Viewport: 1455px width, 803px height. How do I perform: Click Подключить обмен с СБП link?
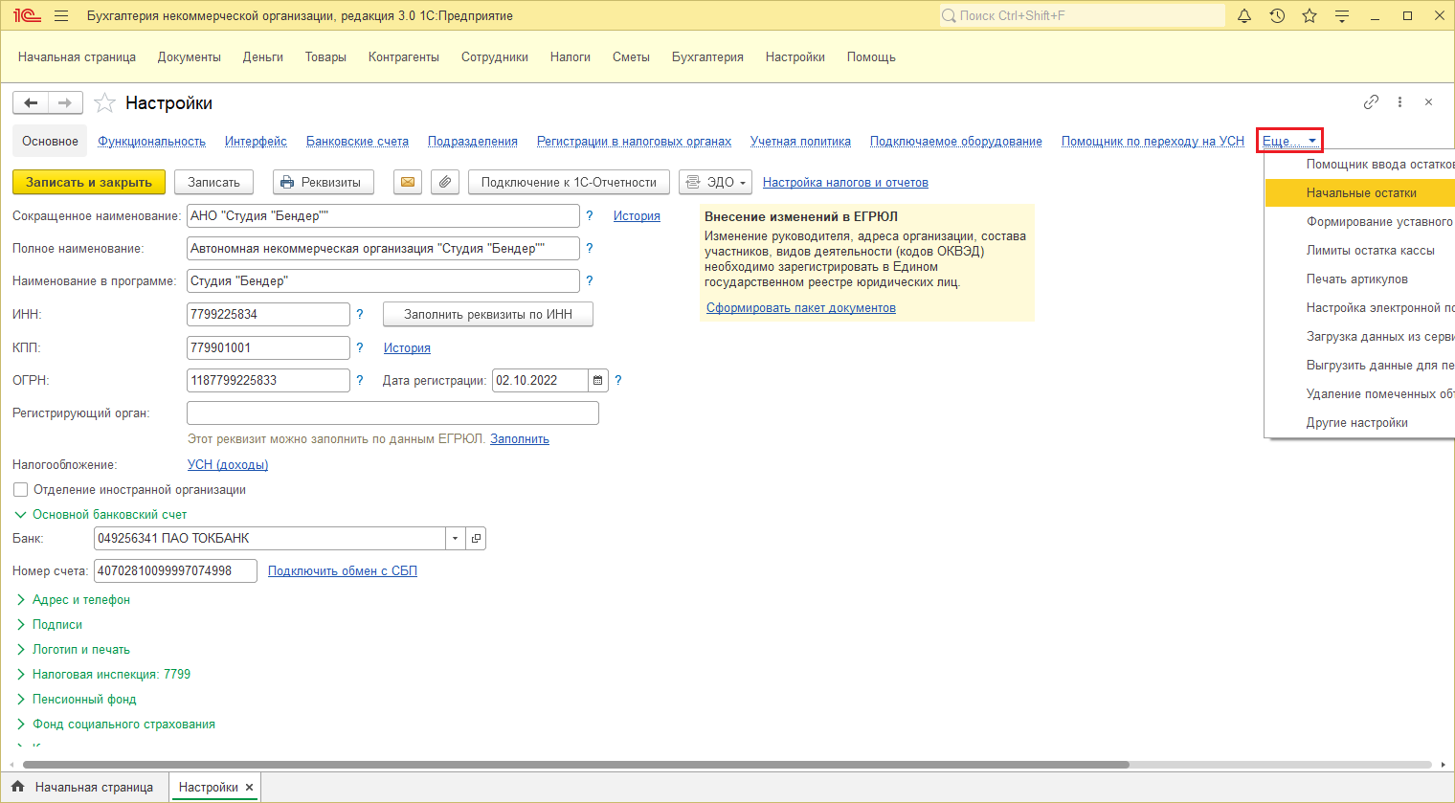pyautogui.click(x=343, y=570)
